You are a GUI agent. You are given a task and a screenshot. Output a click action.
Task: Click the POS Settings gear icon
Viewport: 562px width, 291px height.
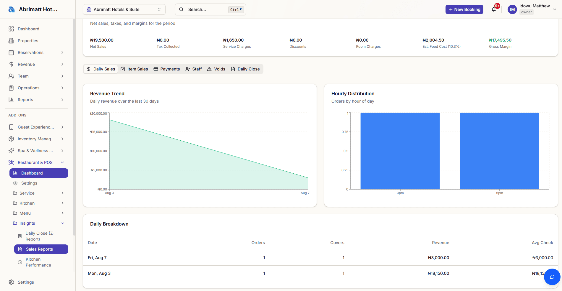click(15, 183)
